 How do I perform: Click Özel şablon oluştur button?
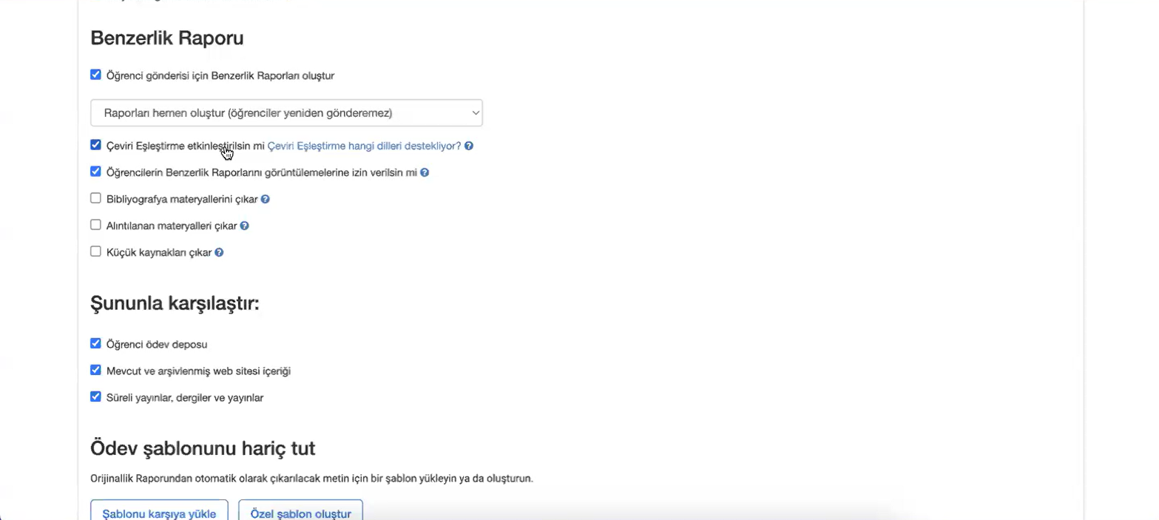coord(300,511)
